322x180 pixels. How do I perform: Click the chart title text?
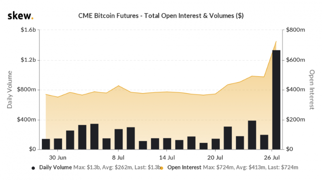click(160, 16)
